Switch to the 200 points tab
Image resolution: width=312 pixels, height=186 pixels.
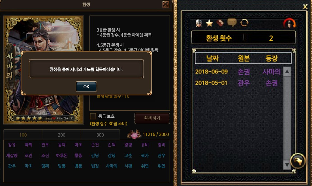pos(61,135)
